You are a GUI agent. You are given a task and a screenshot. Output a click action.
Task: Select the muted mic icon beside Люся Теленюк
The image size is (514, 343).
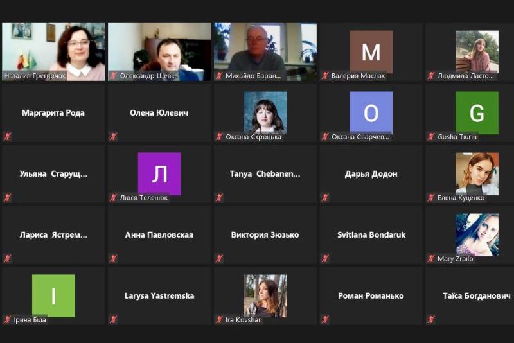113,197
